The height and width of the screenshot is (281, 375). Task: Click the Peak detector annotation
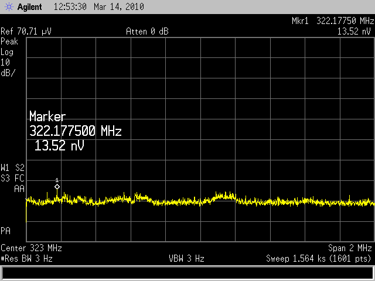(9, 42)
